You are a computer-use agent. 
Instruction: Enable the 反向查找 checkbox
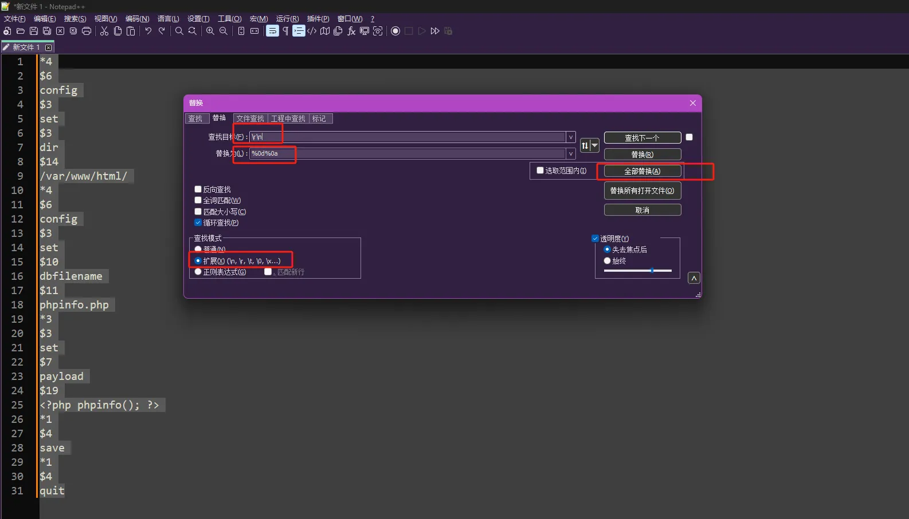(x=198, y=189)
